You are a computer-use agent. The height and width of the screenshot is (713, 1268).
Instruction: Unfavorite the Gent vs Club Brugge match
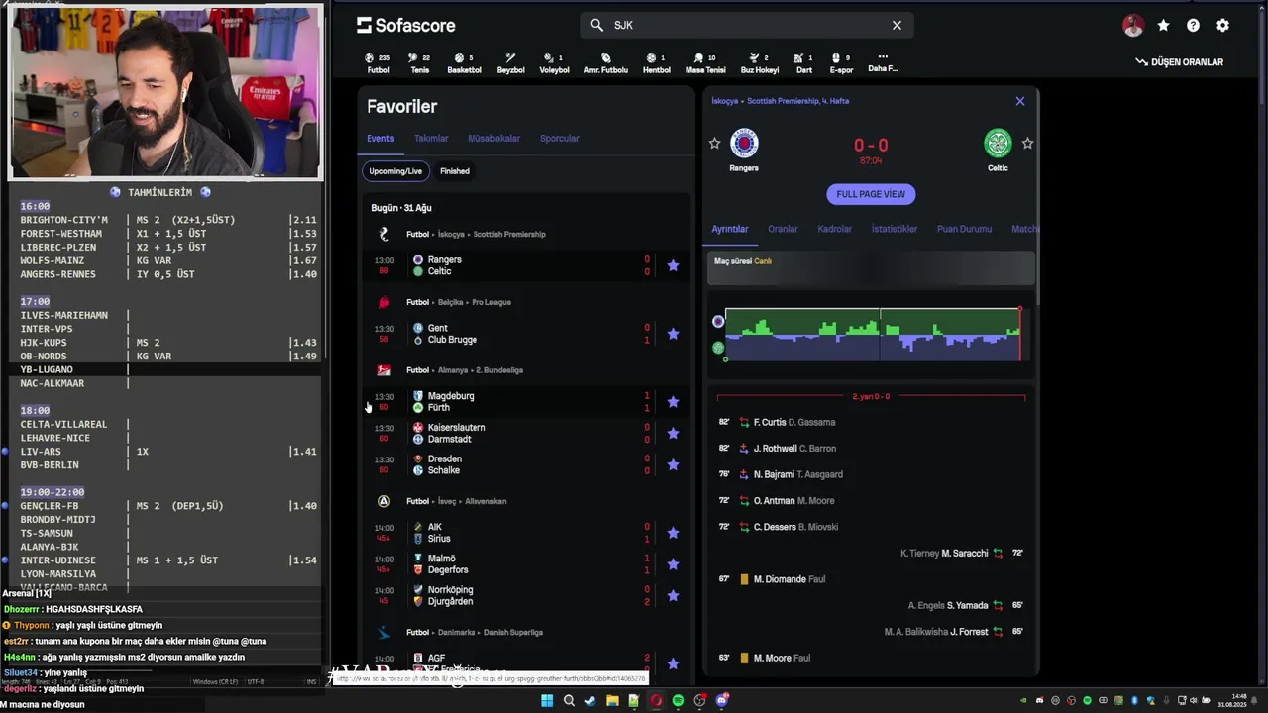(673, 334)
